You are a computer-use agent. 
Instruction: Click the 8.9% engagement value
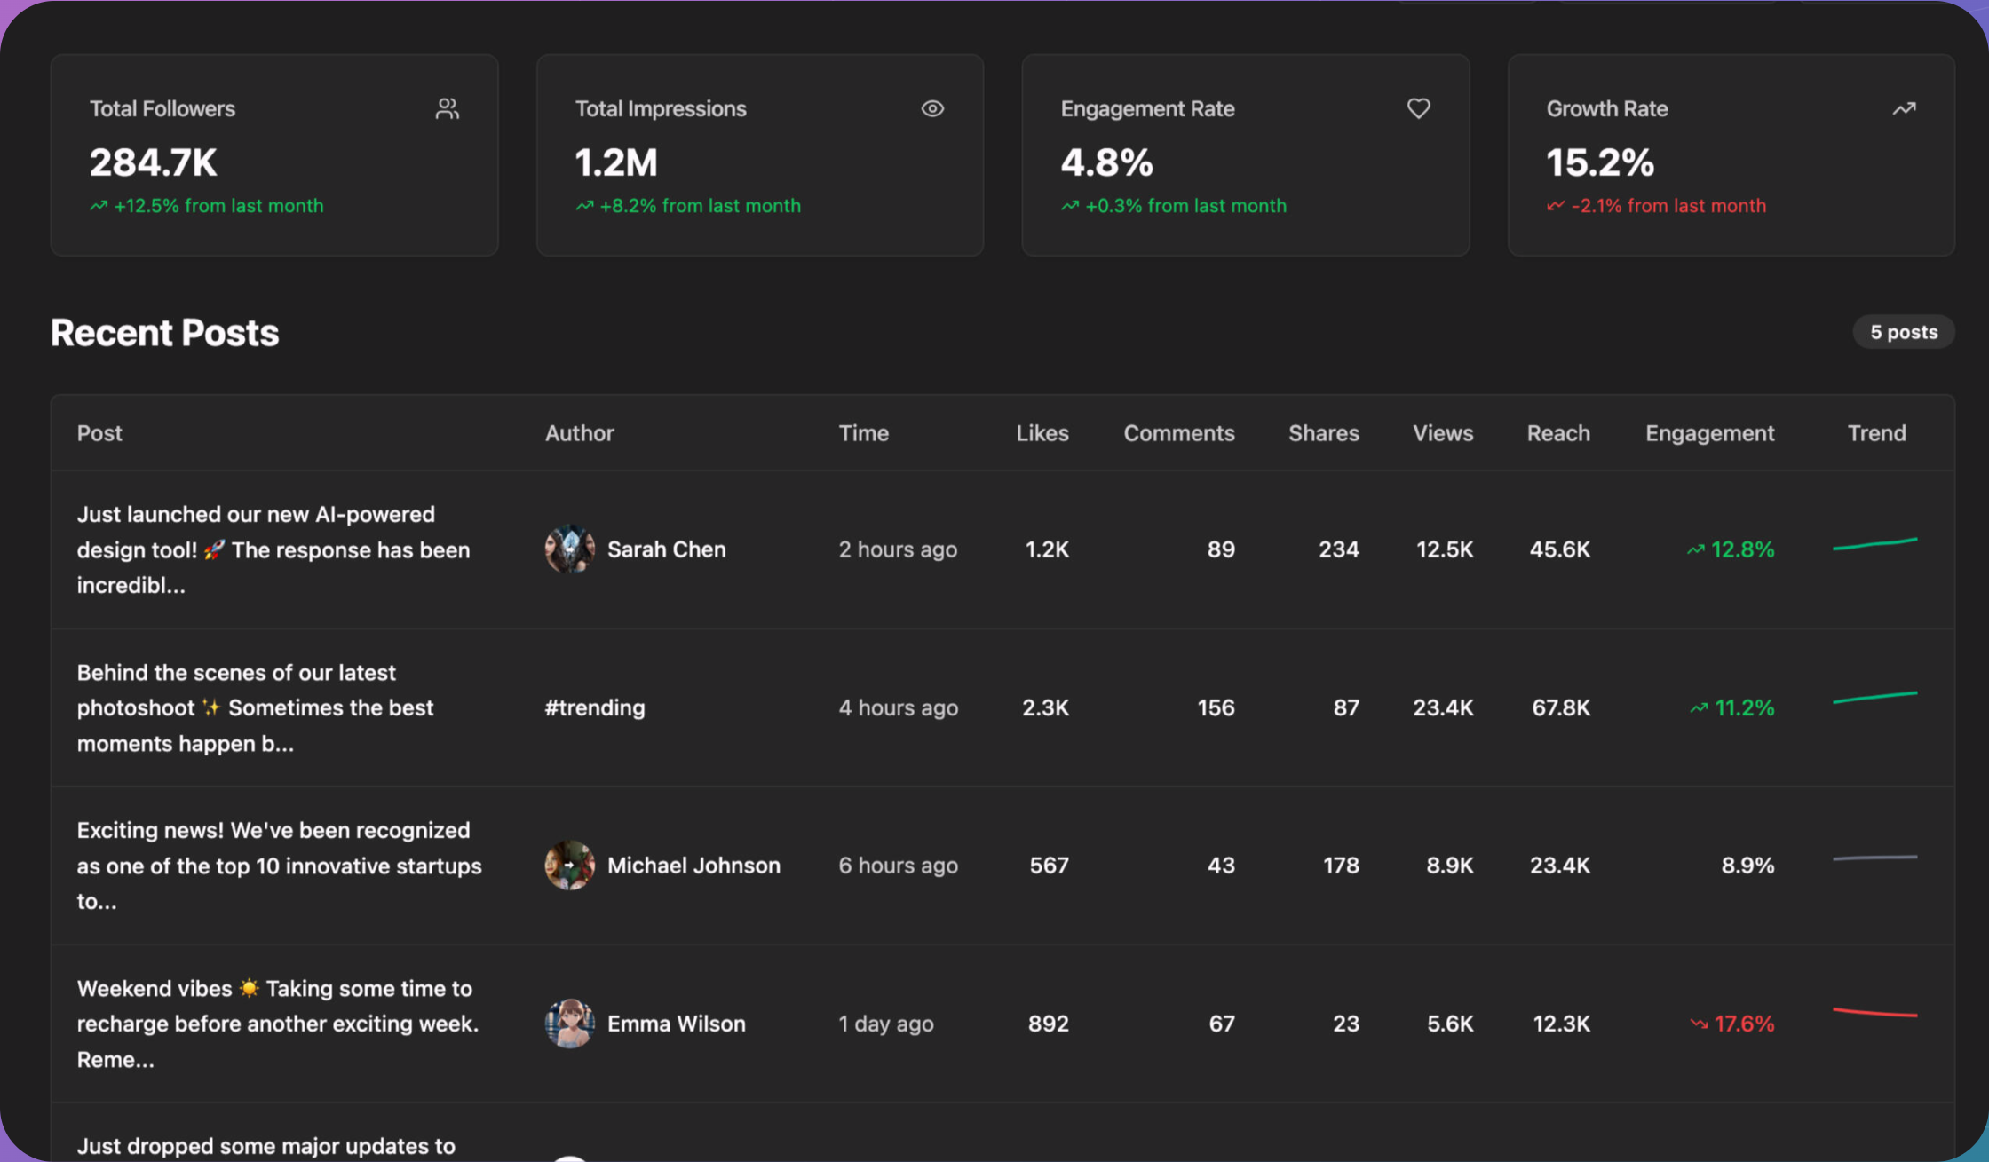click(x=1747, y=866)
